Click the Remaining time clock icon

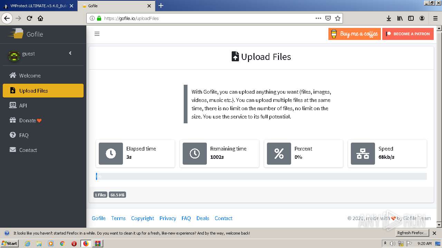coord(195,153)
